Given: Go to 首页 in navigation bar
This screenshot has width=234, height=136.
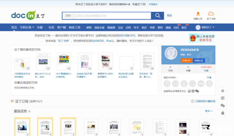Looking at the screenshot, I should [14, 28].
